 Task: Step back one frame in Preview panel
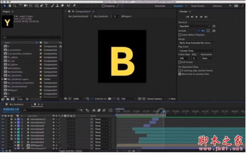tap(192, 17)
